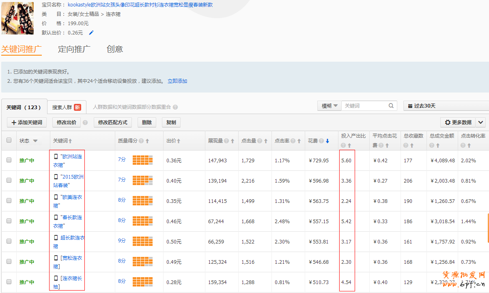Image resolution: width=489 pixels, height=293 pixels.
Task: Click the help icon beside 展现量 header
Action: point(226,141)
